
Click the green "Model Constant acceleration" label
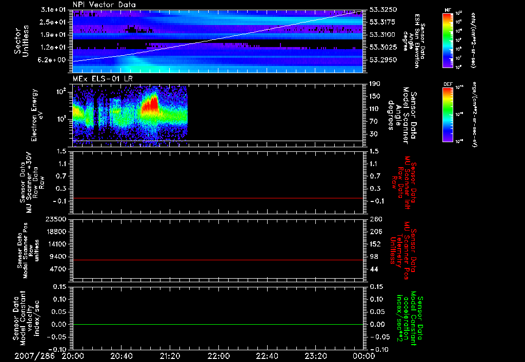pyautogui.click(x=410, y=318)
